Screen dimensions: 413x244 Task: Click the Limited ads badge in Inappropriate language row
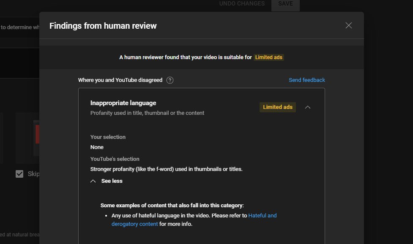click(x=278, y=107)
